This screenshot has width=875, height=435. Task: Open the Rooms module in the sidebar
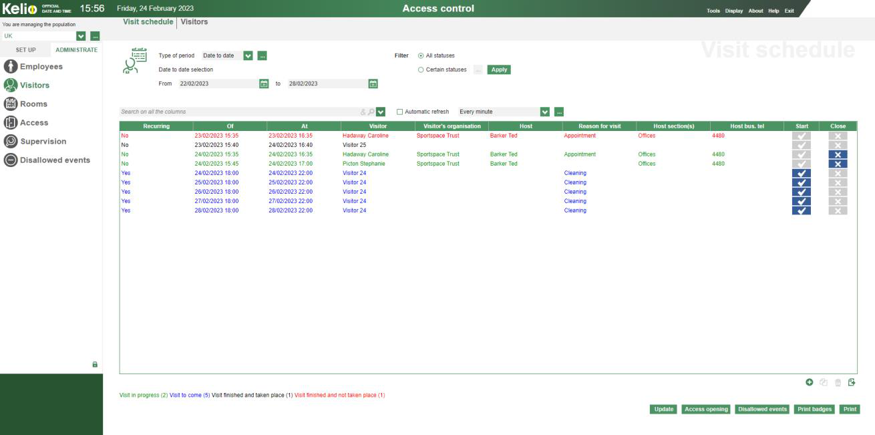click(x=26, y=104)
